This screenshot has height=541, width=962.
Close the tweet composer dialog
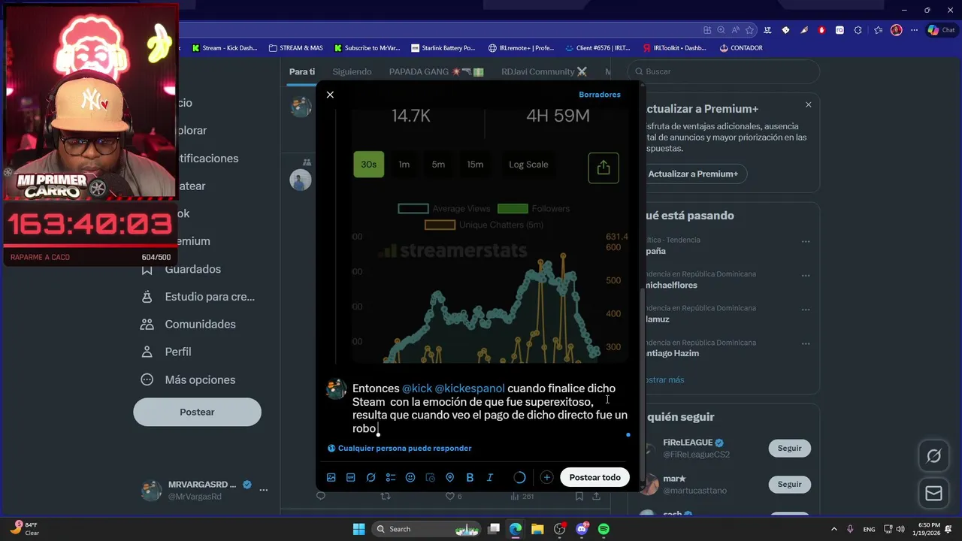click(x=330, y=95)
